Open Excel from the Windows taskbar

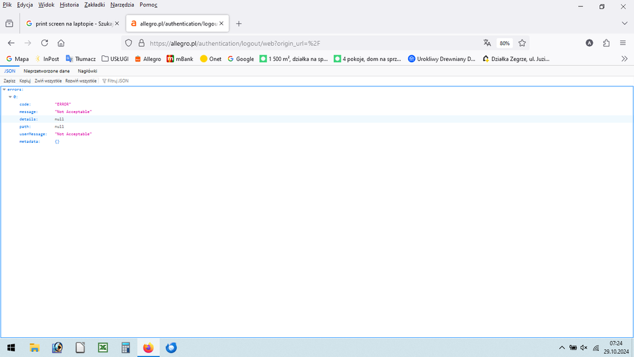[103, 347]
